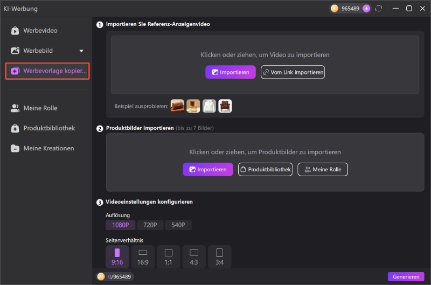This screenshot has width=431, height=285.
Task: Expand the Werbebild dropdown arrow
Action: click(81, 51)
